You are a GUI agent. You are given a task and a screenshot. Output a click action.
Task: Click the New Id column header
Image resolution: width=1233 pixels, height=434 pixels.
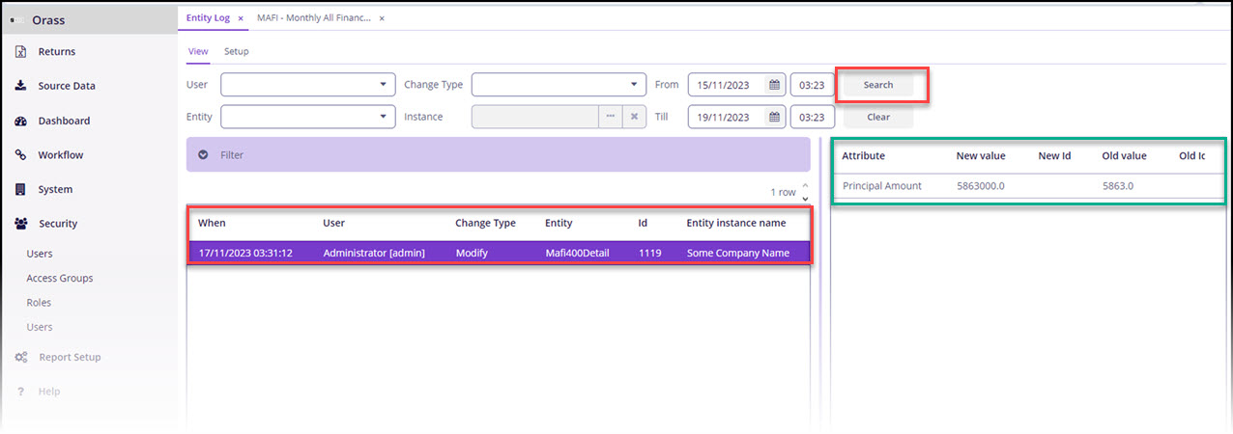pos(1054,155)
